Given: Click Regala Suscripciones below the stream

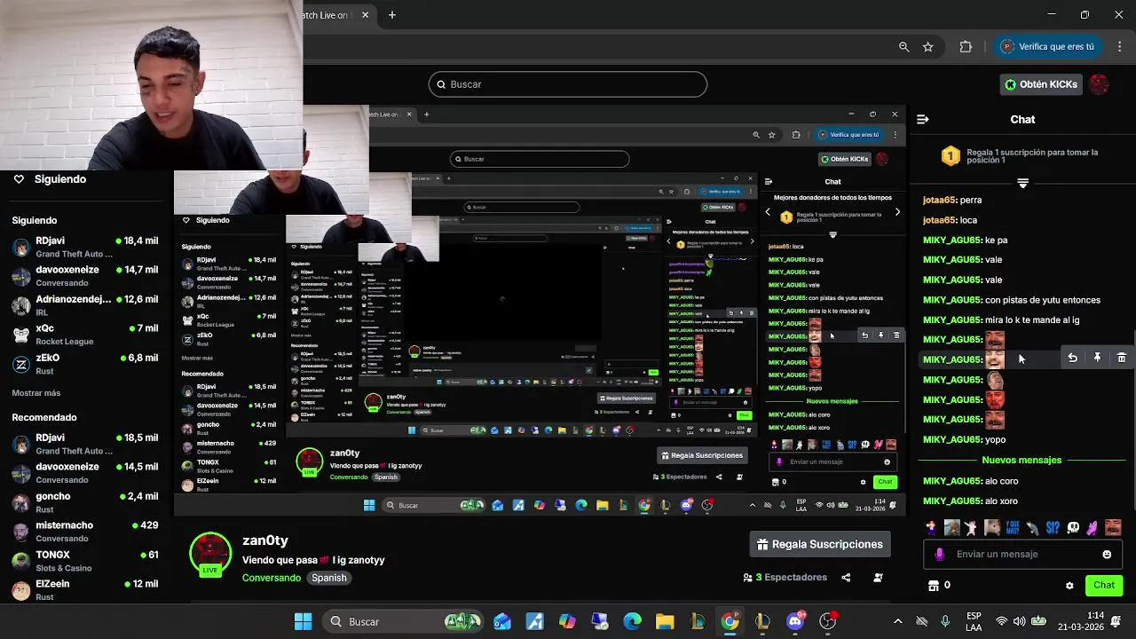Looking at the screenshot, I should click(820, 544).
